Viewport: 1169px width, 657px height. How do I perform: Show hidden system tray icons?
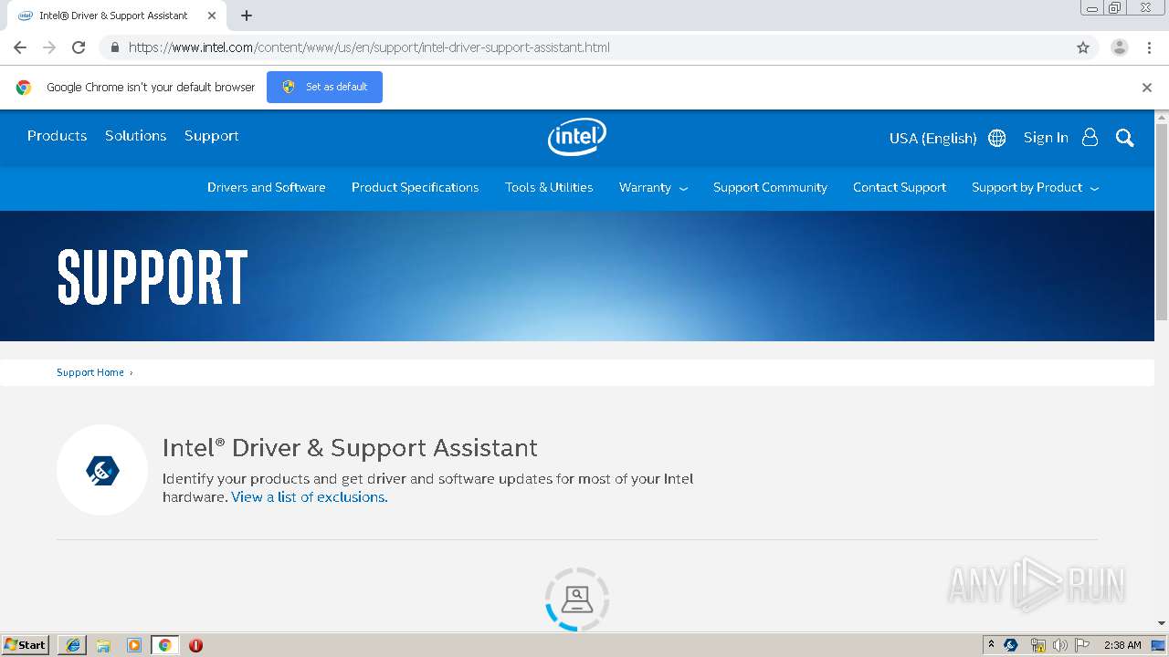[x=991, y=645]
